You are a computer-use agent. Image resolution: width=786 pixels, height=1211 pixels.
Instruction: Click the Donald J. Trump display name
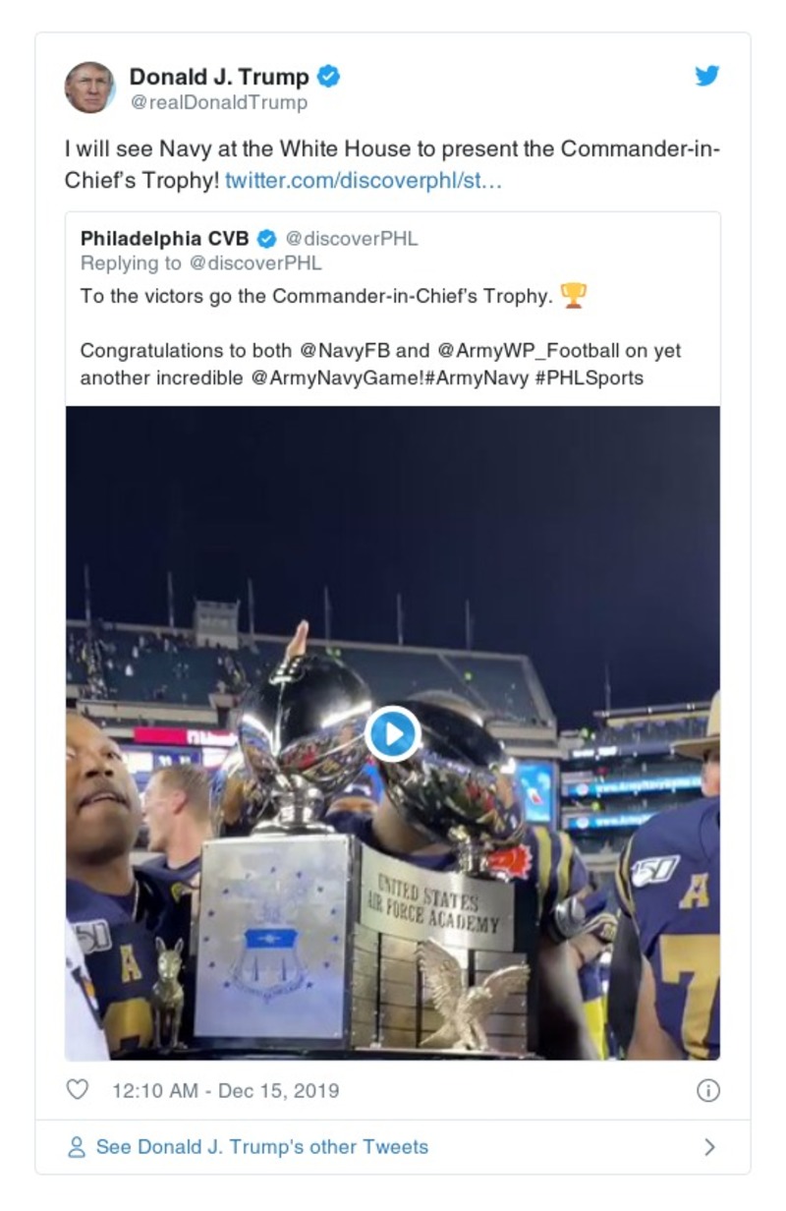(x=219, y=77)
